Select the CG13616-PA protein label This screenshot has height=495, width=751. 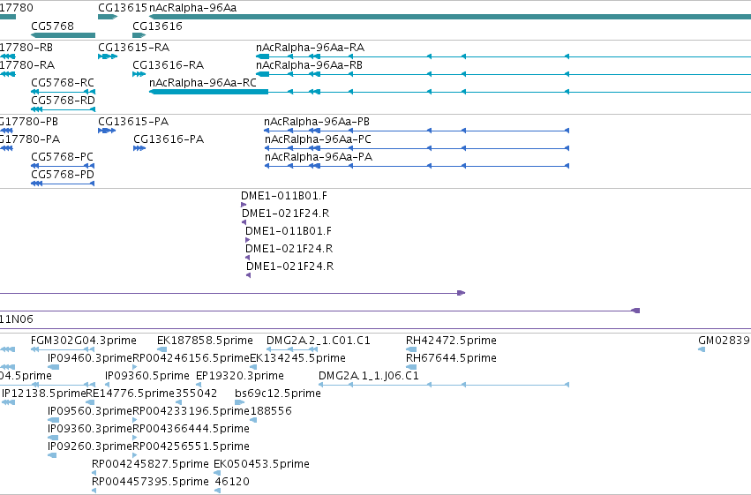[169, 139]
